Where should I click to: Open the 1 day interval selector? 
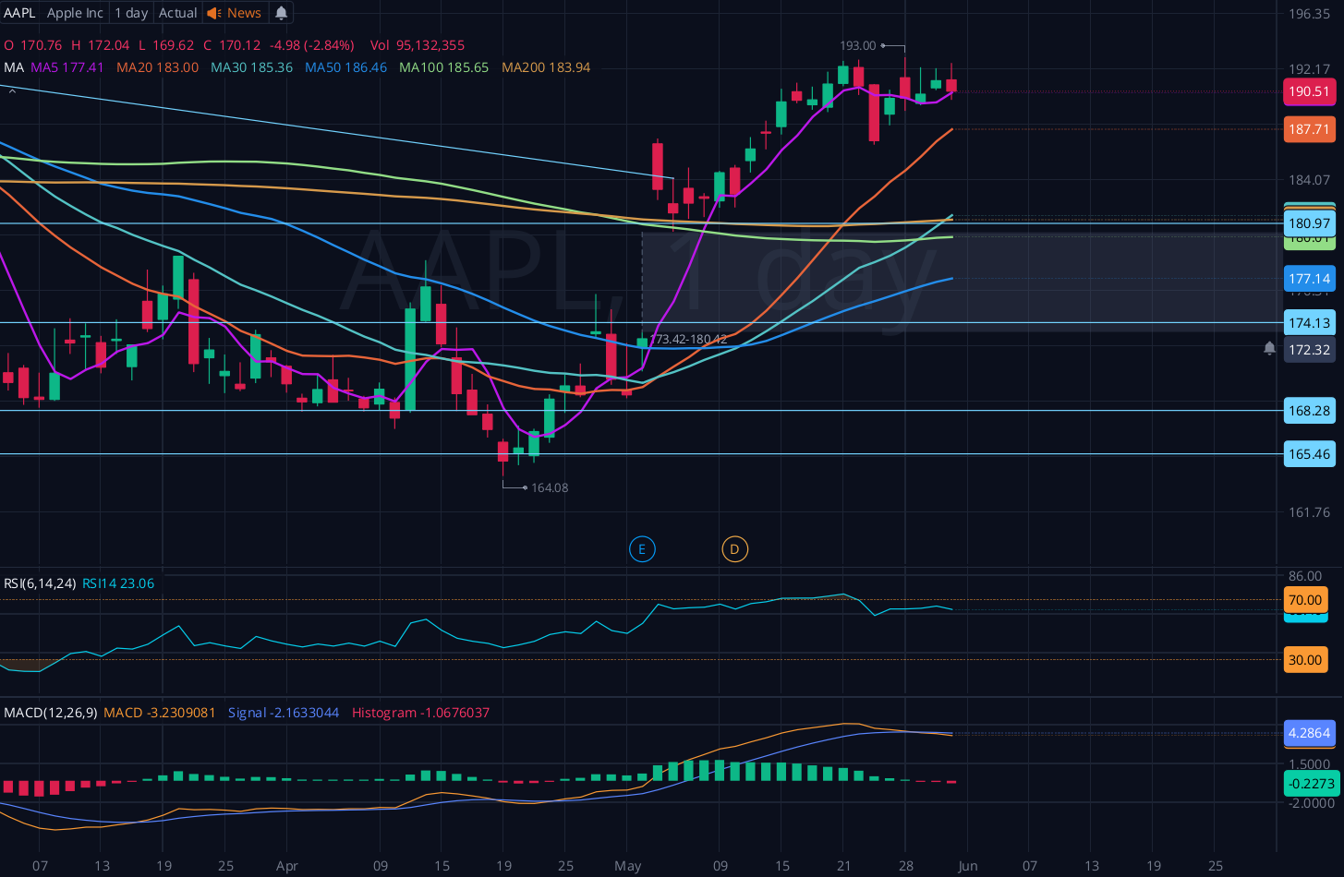click(x=131, y=13)
